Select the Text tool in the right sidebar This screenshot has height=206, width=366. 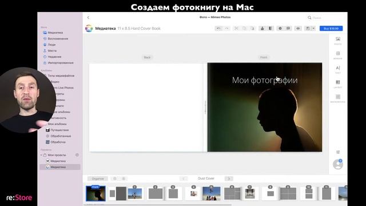pyautogui.click(x=338, y=70)
